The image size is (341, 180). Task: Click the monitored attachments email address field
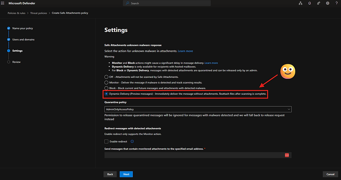pyautogui.click(x=198, y=155)
